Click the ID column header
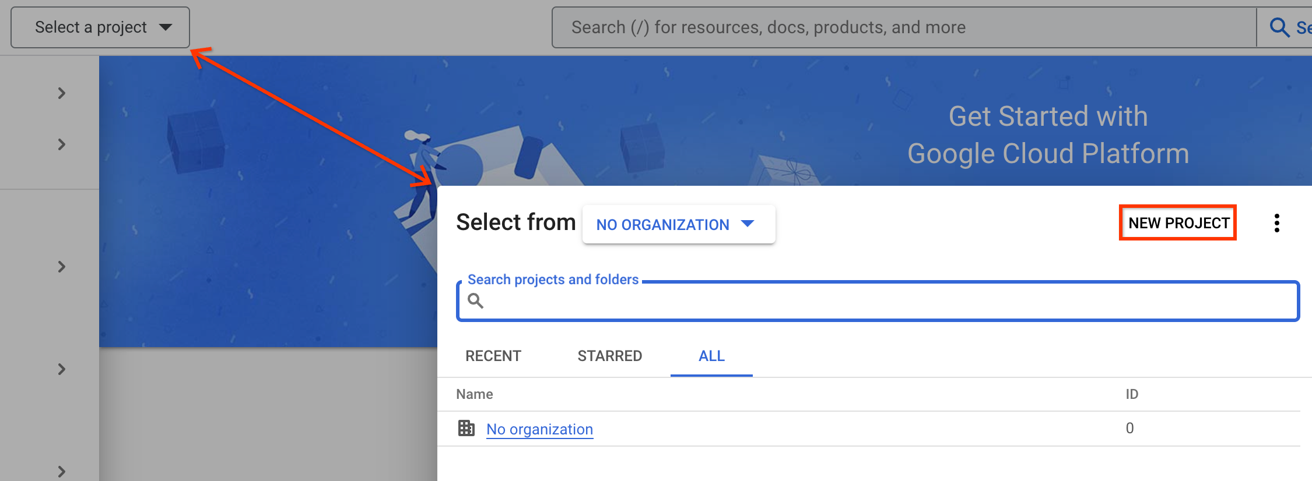Viewport: 1312px width, 481px height. 1131,394
